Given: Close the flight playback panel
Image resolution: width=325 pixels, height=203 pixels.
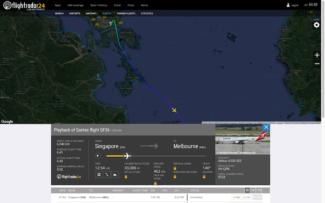Looking at the screenshot, I should [x=266, y=127].
